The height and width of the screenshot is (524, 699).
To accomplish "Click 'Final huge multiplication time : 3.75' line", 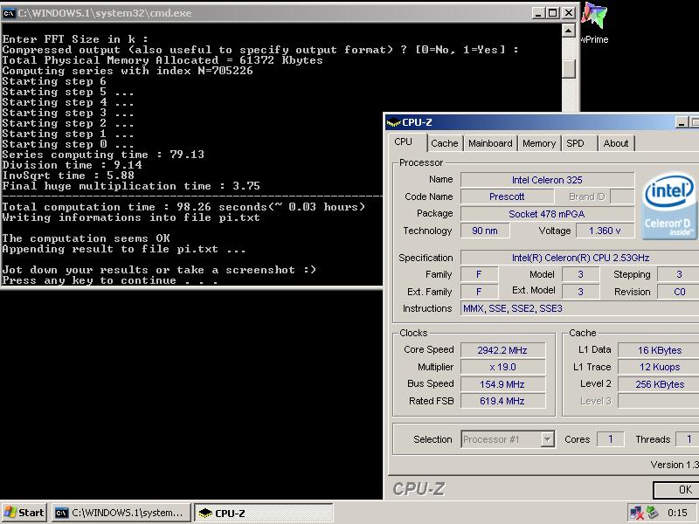I will point(131,186).
